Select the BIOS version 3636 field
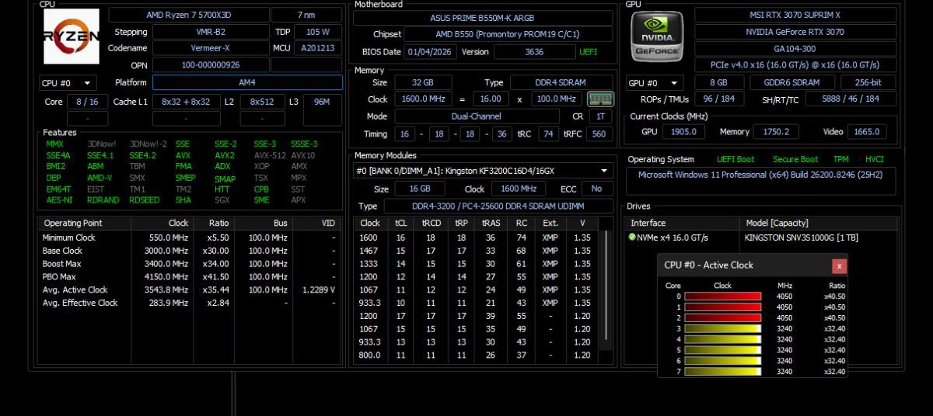 coord(534,51)
